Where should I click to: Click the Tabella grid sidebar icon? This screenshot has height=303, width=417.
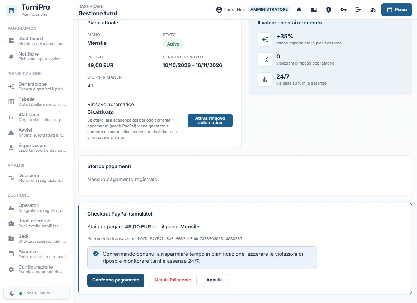pos(11,102)
